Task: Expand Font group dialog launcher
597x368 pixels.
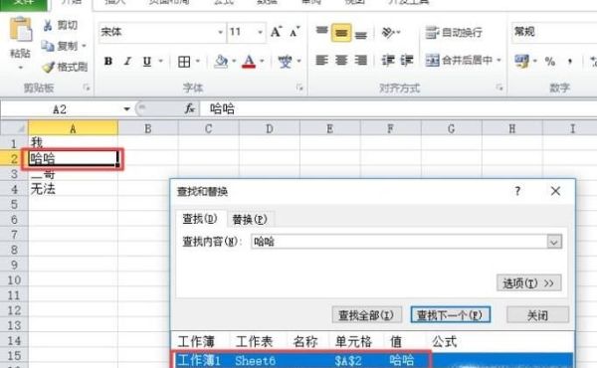Action: point(299,88)
